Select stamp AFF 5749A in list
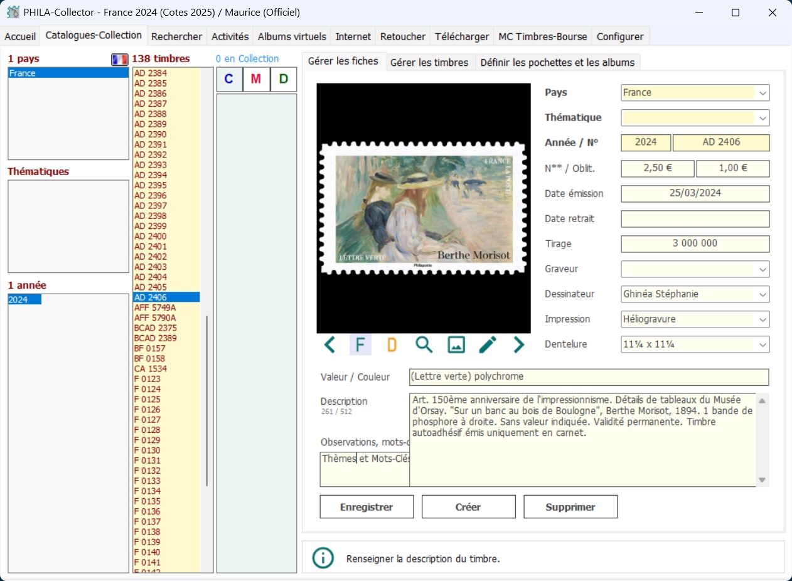Image resolution: width=792 pixels, height=581 pixels. (x=166, y=307)
